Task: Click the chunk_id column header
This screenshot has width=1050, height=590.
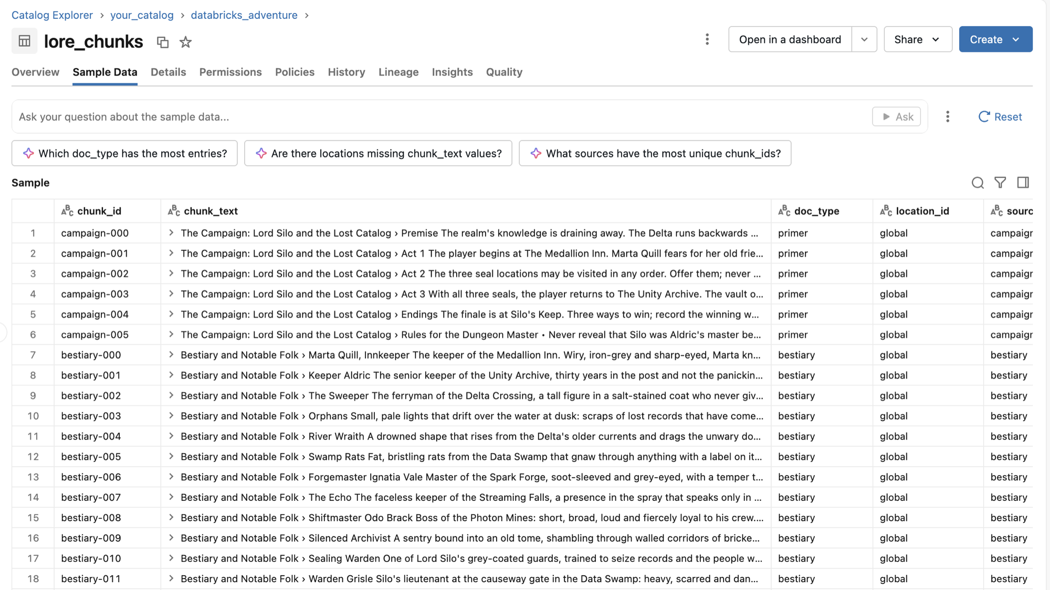Action: pyautogui.click(x=107, y=211)
